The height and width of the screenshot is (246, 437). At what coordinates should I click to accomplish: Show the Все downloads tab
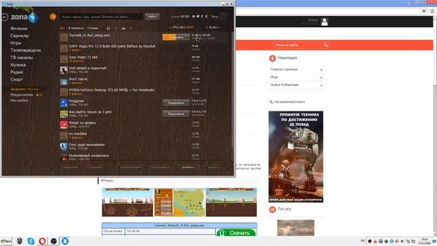tap(62, 28)
